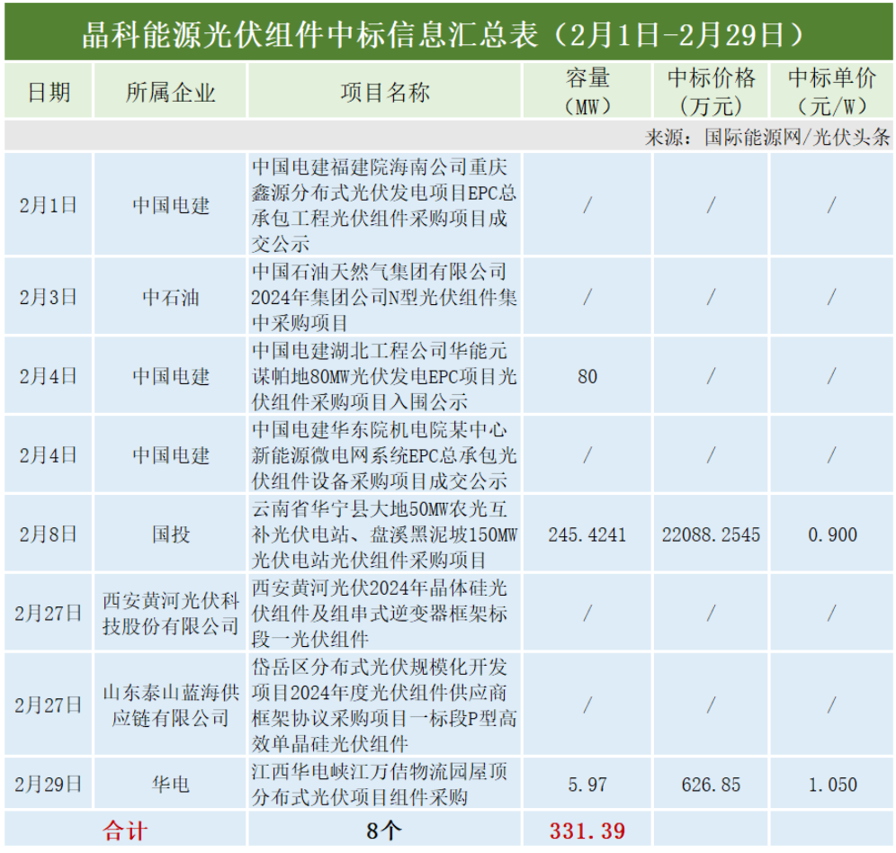The image size is (896, 853).
Task: Select the 中标单价（元/W）column header
Action: tap(831, 92)
